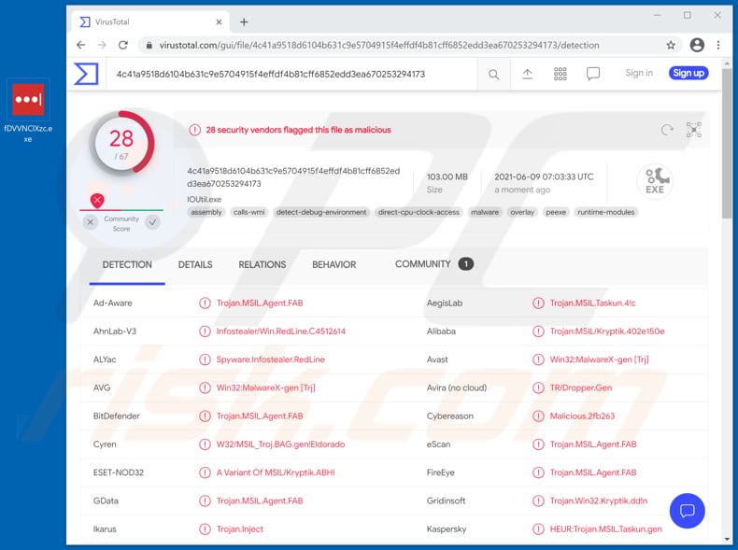Viewport: 738px width, 550px height.
Task: Click the IOUtil.exe file name
Action: click(x=204, y=200)
